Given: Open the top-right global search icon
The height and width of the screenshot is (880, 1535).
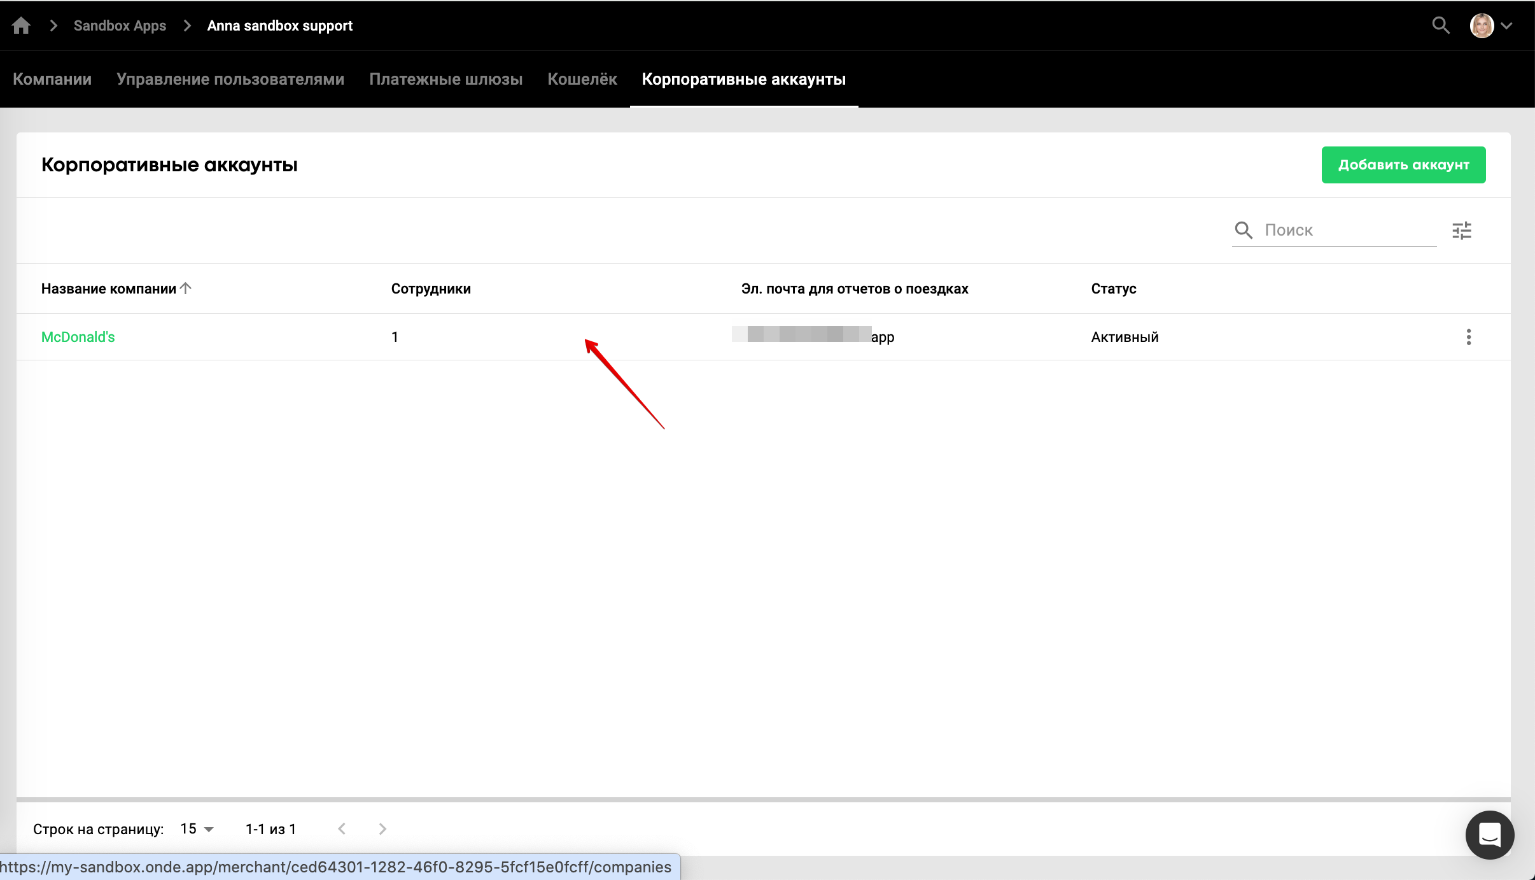Looking at the screenshot, I should [x=1441, y=25].
